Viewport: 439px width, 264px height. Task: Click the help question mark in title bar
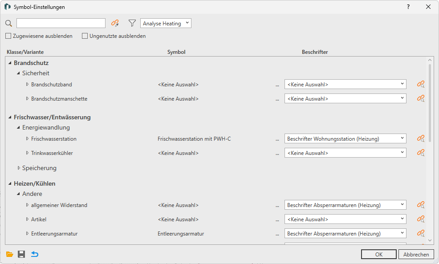coord(408,7)
